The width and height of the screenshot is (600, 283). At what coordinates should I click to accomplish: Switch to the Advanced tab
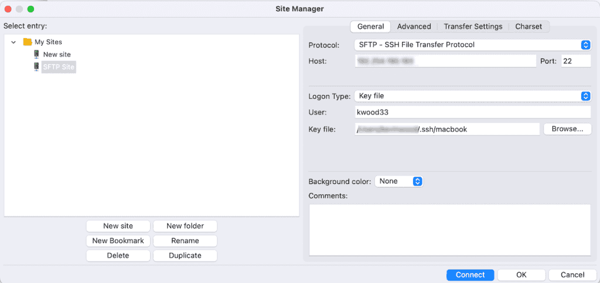coord(414,26)
